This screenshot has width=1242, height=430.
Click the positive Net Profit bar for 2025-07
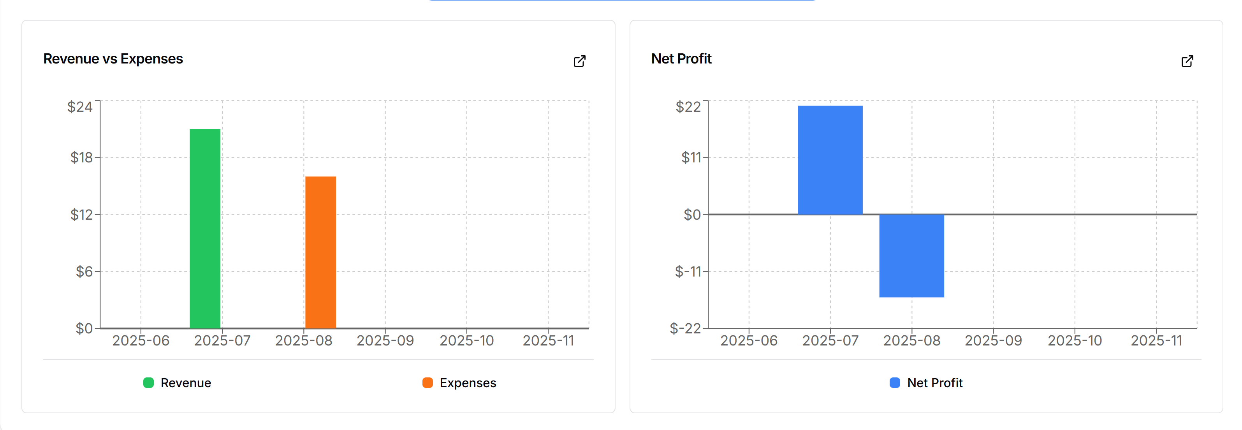point(830,160)
